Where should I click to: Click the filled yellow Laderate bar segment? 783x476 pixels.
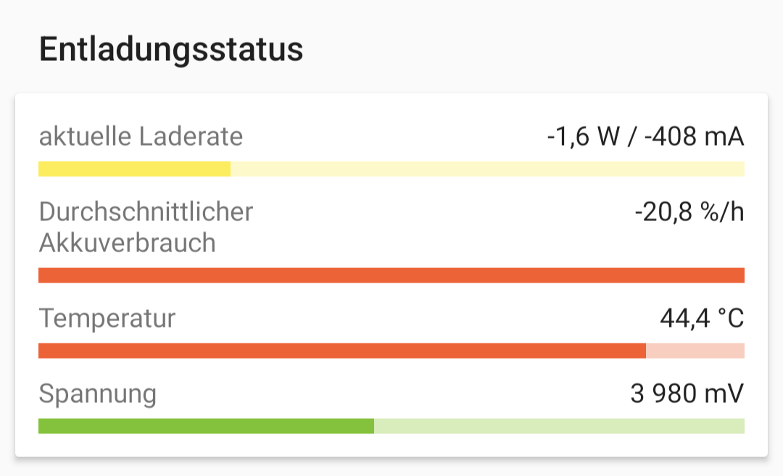pos(134,169)
